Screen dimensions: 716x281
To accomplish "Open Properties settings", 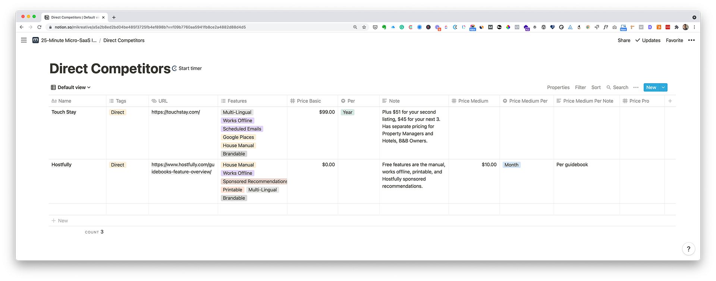I will tap(558, 87).
